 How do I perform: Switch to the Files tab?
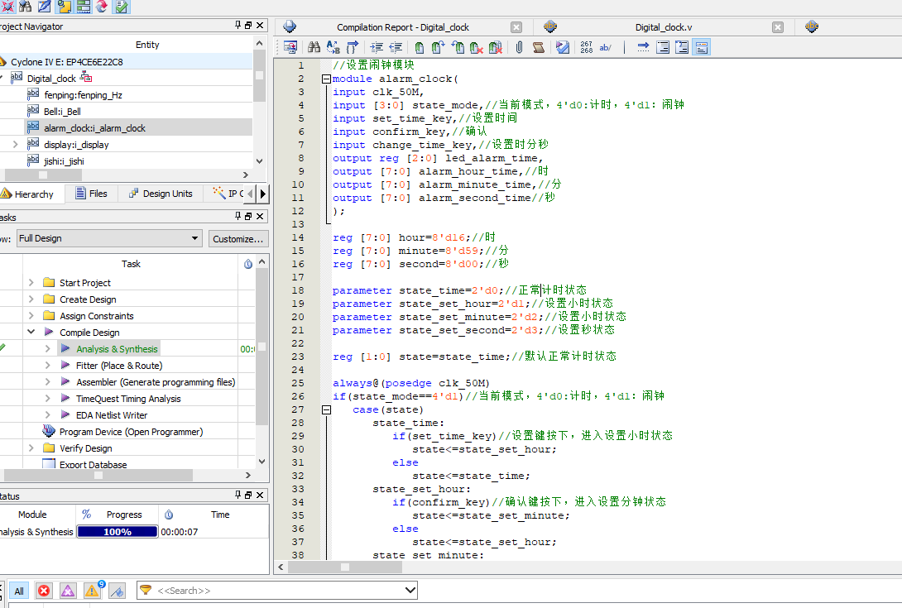pyautogui.click(x=92, y=194)
